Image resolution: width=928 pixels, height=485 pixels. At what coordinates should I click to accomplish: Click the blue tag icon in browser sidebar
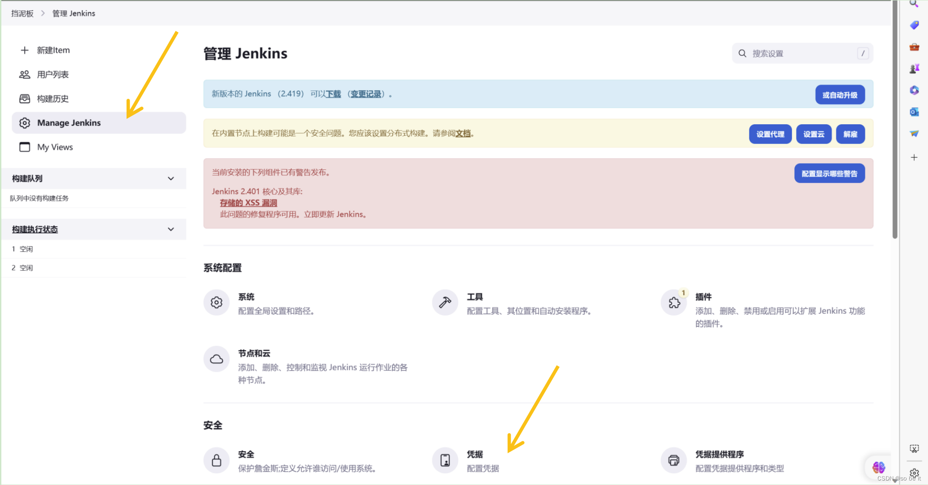click(914, 25)
